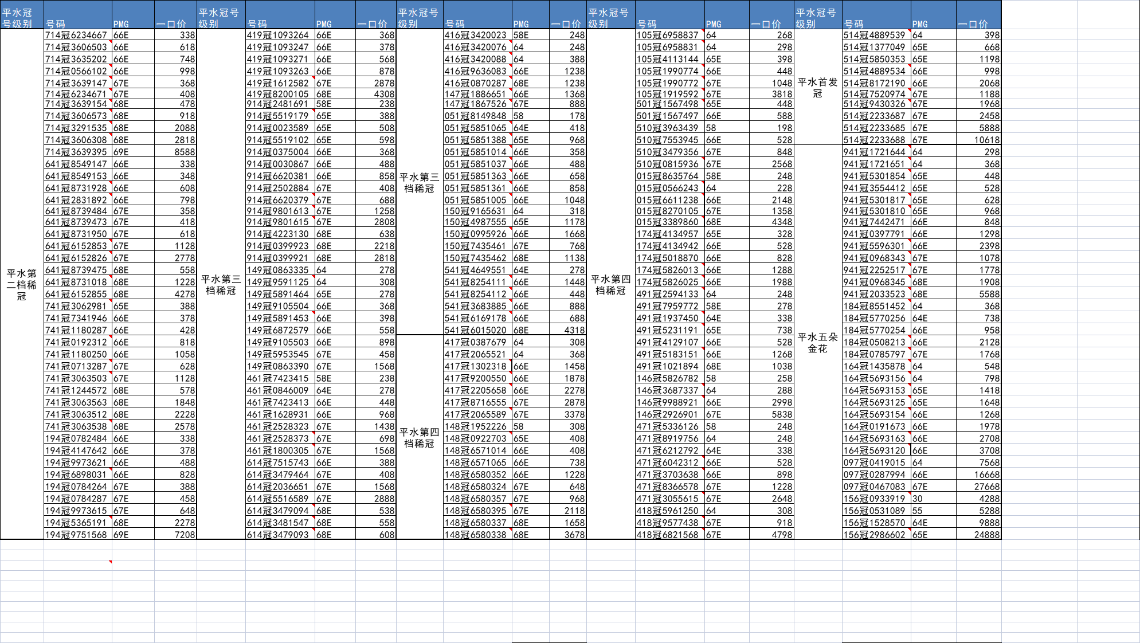Image resolution: width=1140 pixels, height=643 pixels.
Task: Select the price cell 4308
Action: tap(375, 94)
